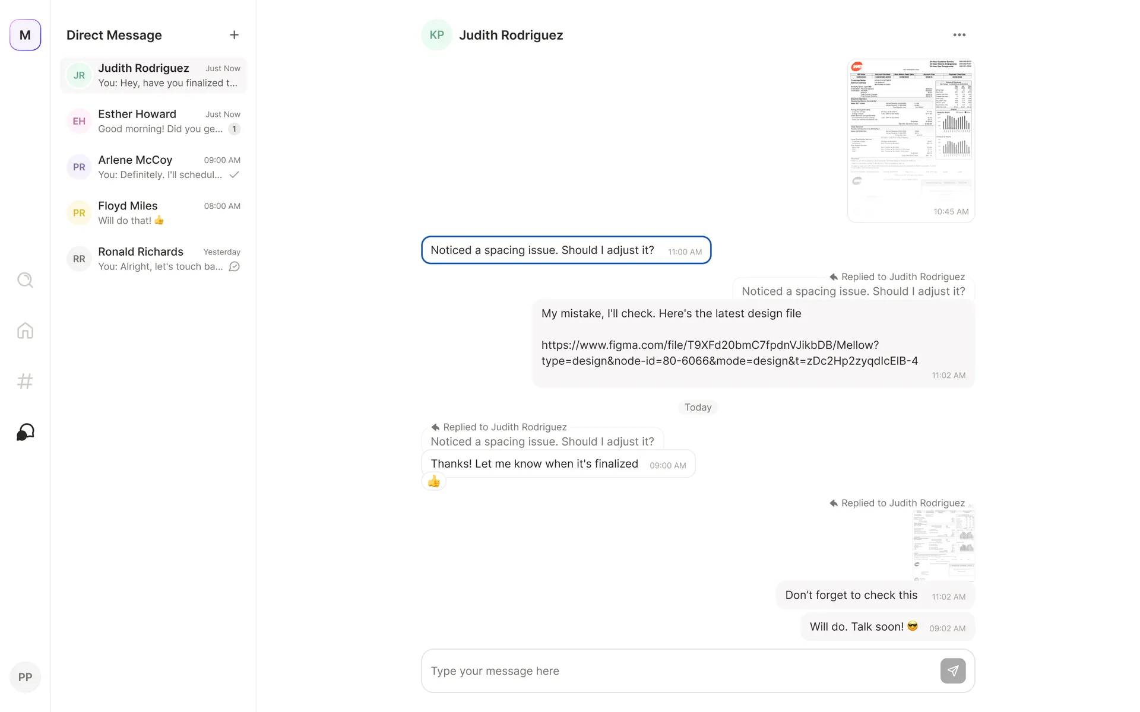1140x712 pixels.
Task: Click KP avatar in chat header
Action: [x=436, y=35]
